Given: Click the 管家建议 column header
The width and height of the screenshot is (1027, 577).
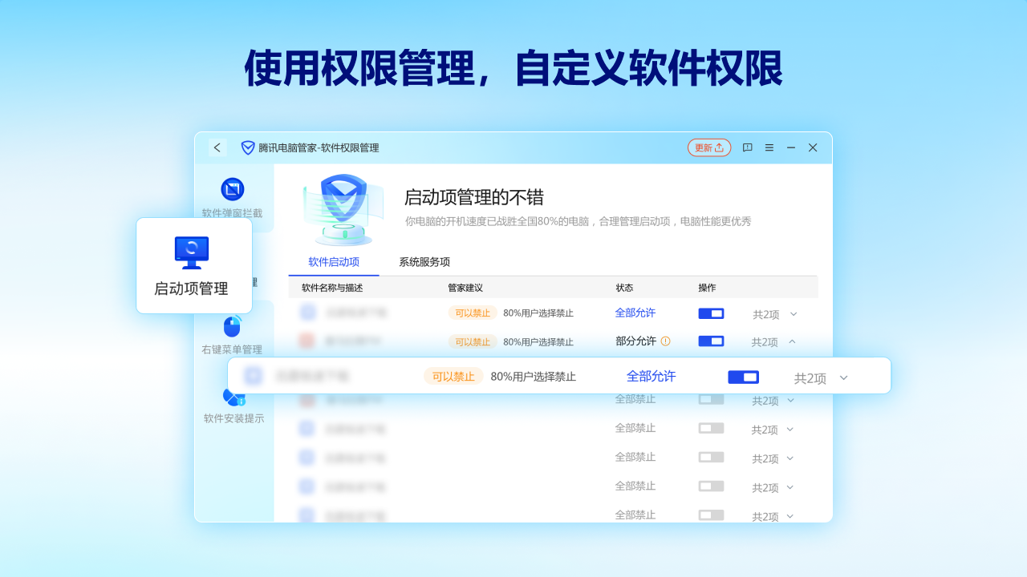Looking at the screenshot, I should click(x=465, y=288).
